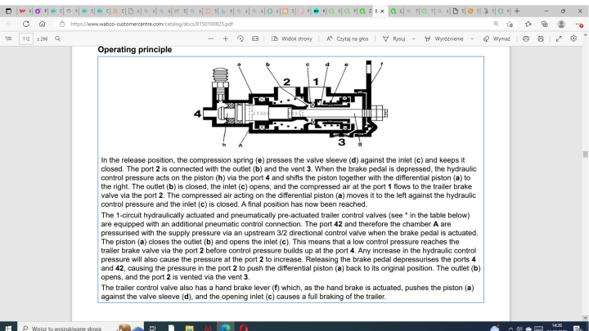This screenshot has height=331, width=589.
Task: Print the PDF document
Action: pyautogui.click(x=526, y=38)
